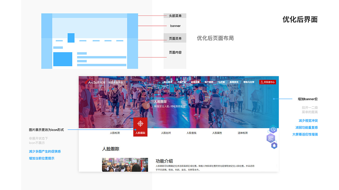This screenshot has width=339, height=190.
Task: Open the 开放产品 menu
Action: [x=182, y=82]
